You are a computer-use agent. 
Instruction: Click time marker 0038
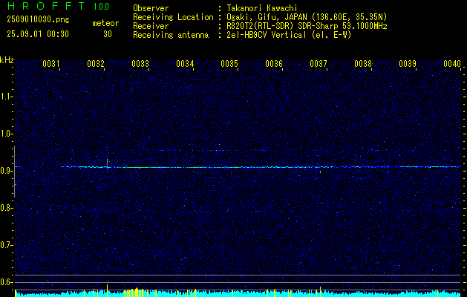(x=363, y=64)
